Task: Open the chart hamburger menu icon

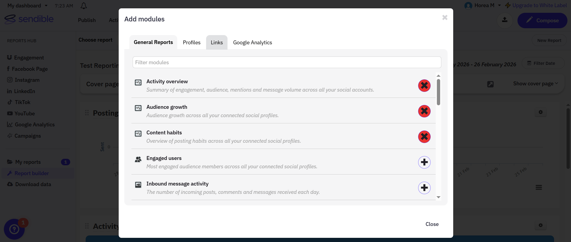Action: (539, 187)
